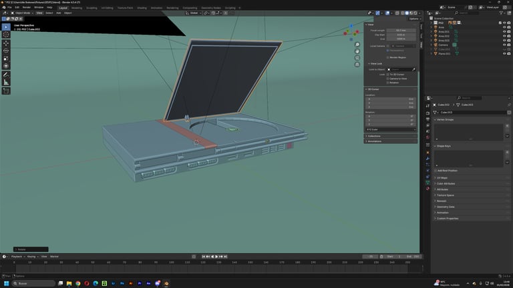This screenshot has height=288, width=513.
Task: Hide the Area light in viewport
Action: click(504, 27)
